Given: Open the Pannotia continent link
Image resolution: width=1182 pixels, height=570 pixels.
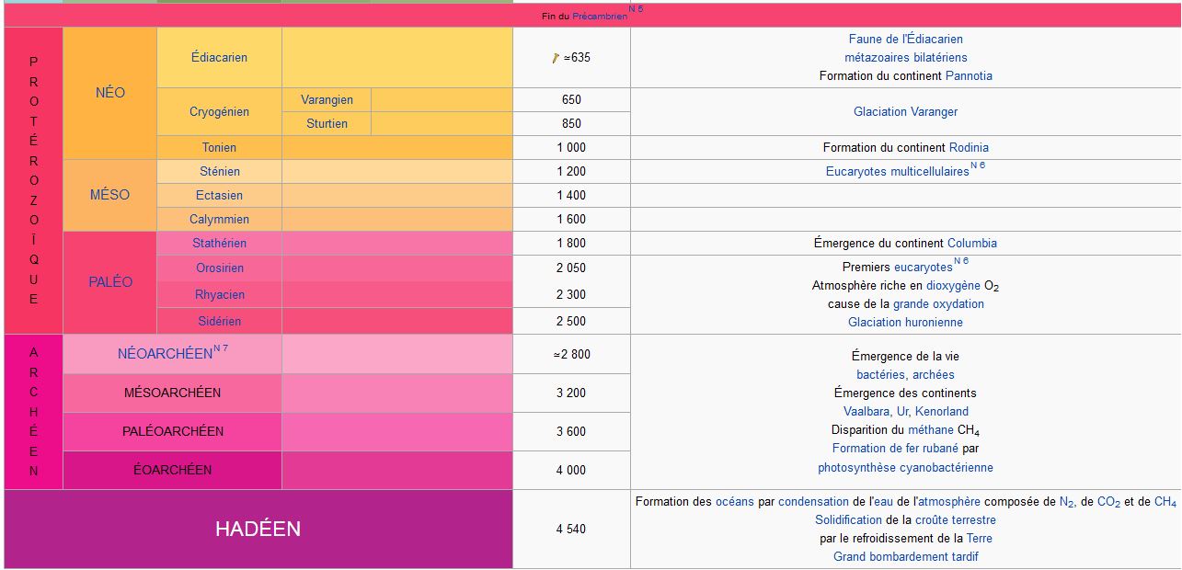Looking at the screenshot, I should tap(969, 75).
